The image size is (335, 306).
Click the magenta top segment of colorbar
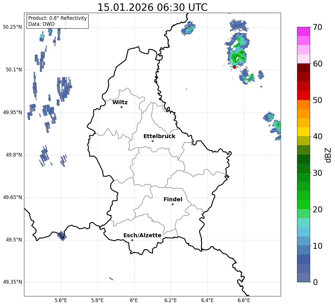click(303, 31)
